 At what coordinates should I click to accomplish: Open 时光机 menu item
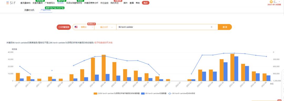(60, 3)
